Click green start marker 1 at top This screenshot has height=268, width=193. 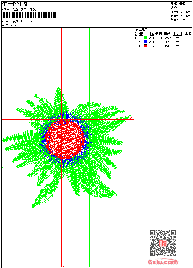point(92,29)
